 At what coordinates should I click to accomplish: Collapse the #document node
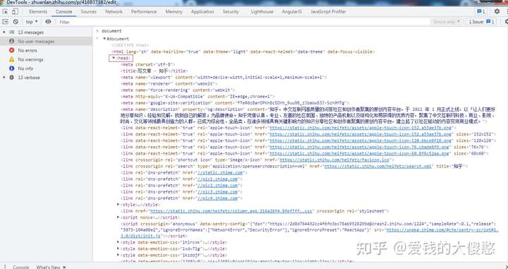tap(104, 39)
